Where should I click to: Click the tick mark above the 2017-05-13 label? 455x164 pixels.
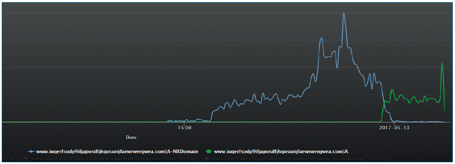[394, 123]
